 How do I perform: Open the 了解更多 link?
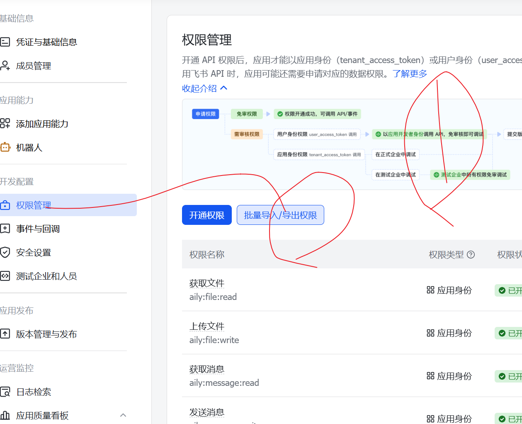tap(410, 74)
